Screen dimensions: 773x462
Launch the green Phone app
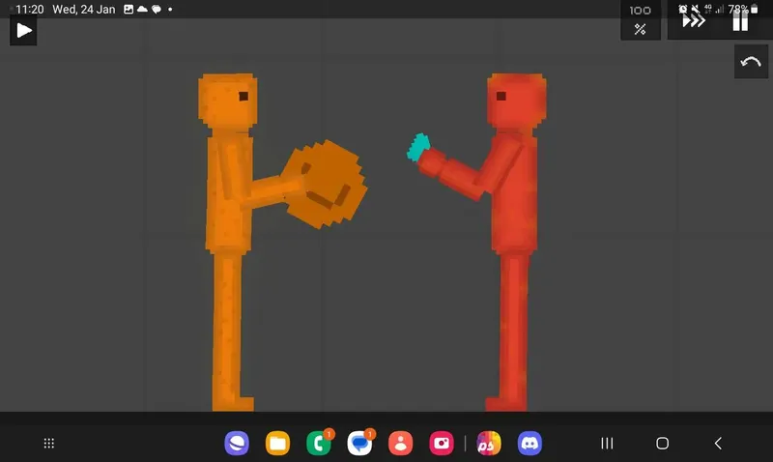(318, 443)
